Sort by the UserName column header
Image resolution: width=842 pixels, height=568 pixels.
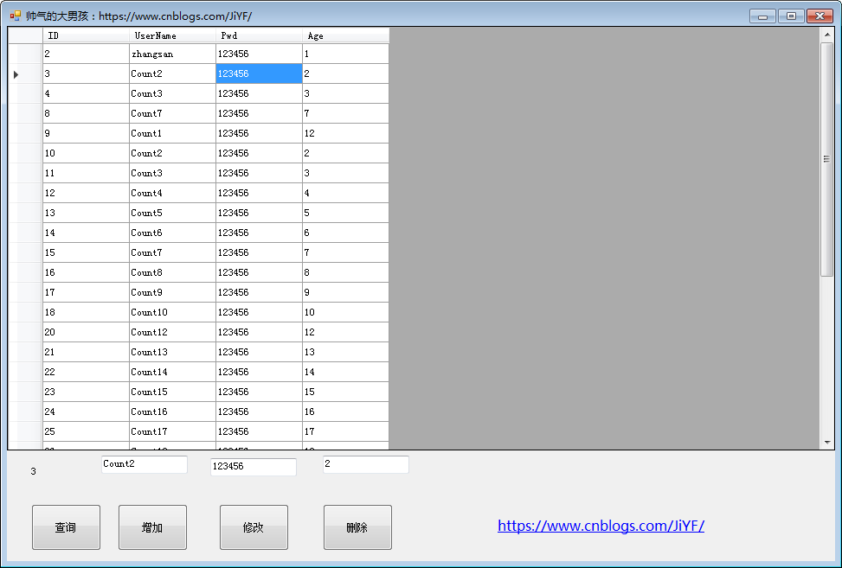pyautogui.click(x=172, y=36)
